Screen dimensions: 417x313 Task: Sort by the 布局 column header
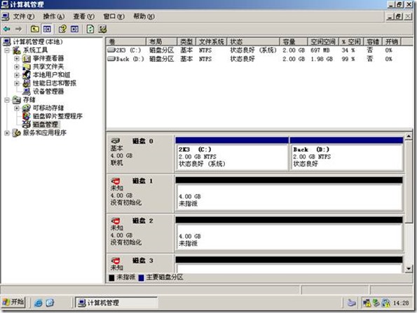tap(162, 42)
